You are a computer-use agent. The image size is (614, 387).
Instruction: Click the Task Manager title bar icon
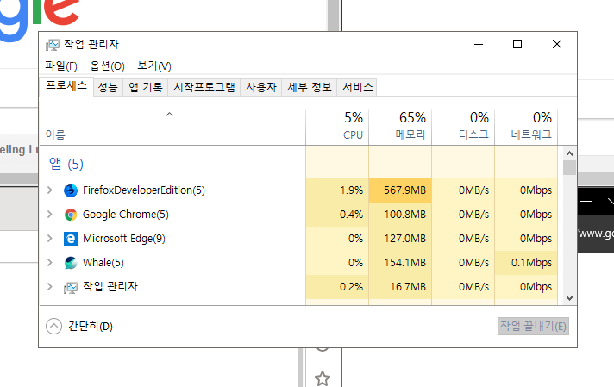(52, 45)
